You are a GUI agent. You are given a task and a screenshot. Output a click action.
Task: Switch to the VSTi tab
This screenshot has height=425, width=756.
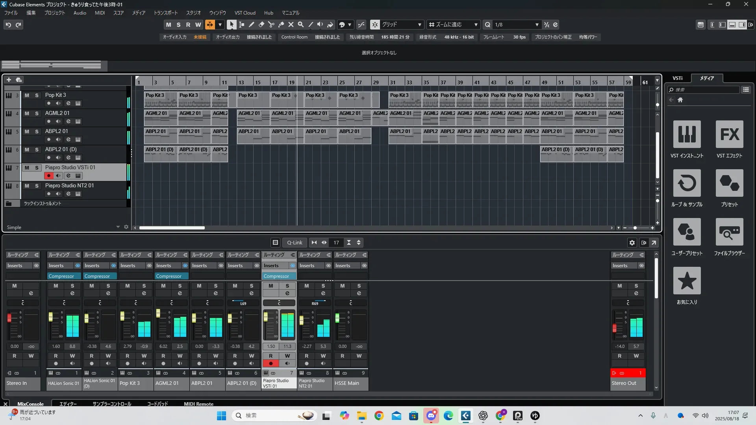click(x=677, y=78)
